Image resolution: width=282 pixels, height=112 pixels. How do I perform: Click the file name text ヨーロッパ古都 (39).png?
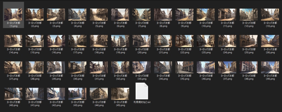point(270,77)
